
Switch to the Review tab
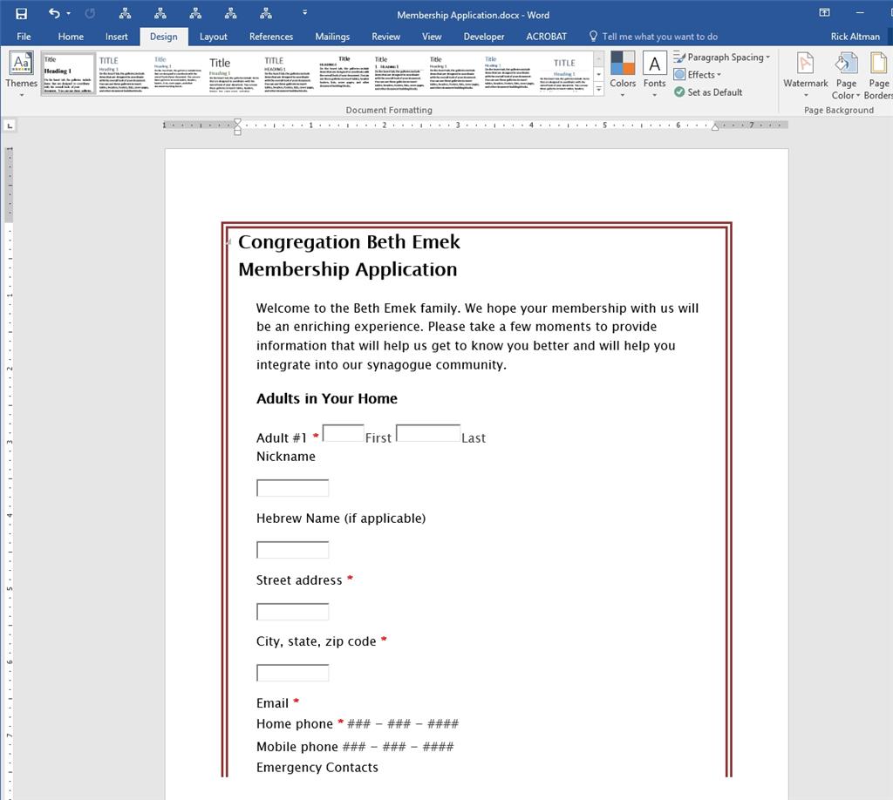point(386,37)
